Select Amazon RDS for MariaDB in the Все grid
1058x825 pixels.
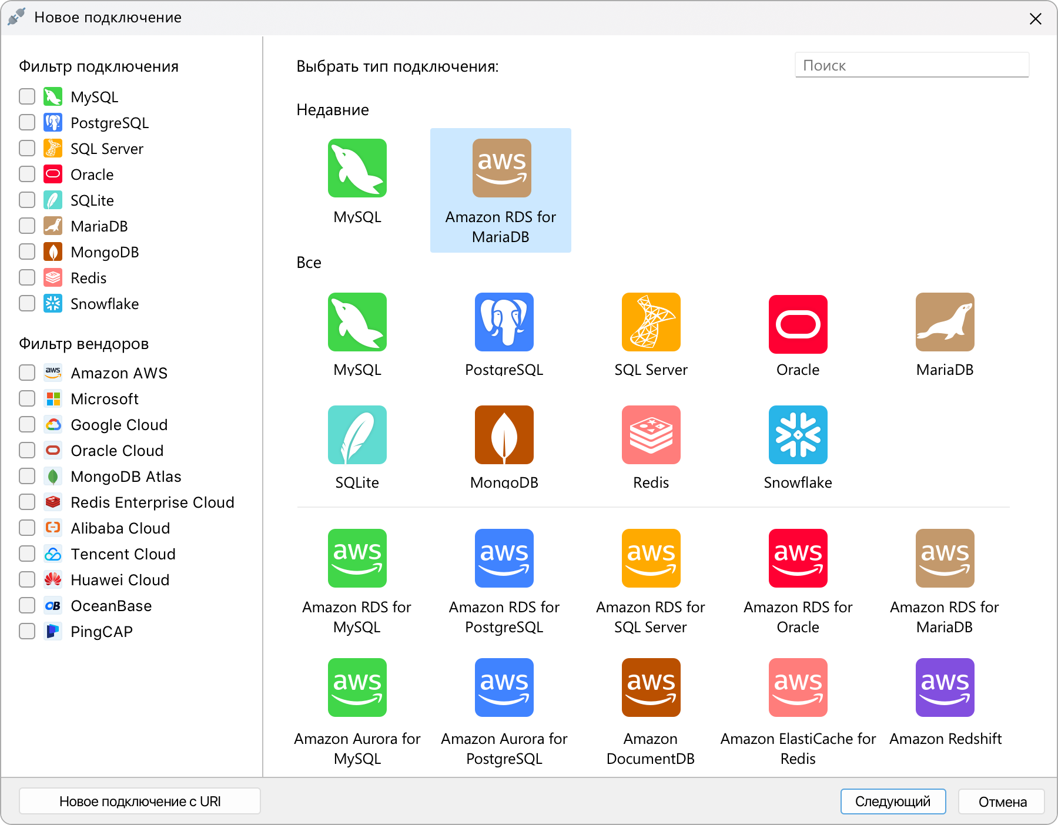tap(945, 558)
